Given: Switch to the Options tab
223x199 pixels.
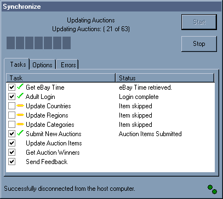Looking at the screenshot, I should coord(43,65).
